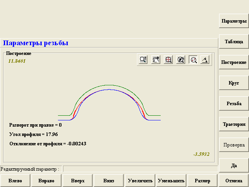
Task: Open the Траектория section
Action: 234,124
